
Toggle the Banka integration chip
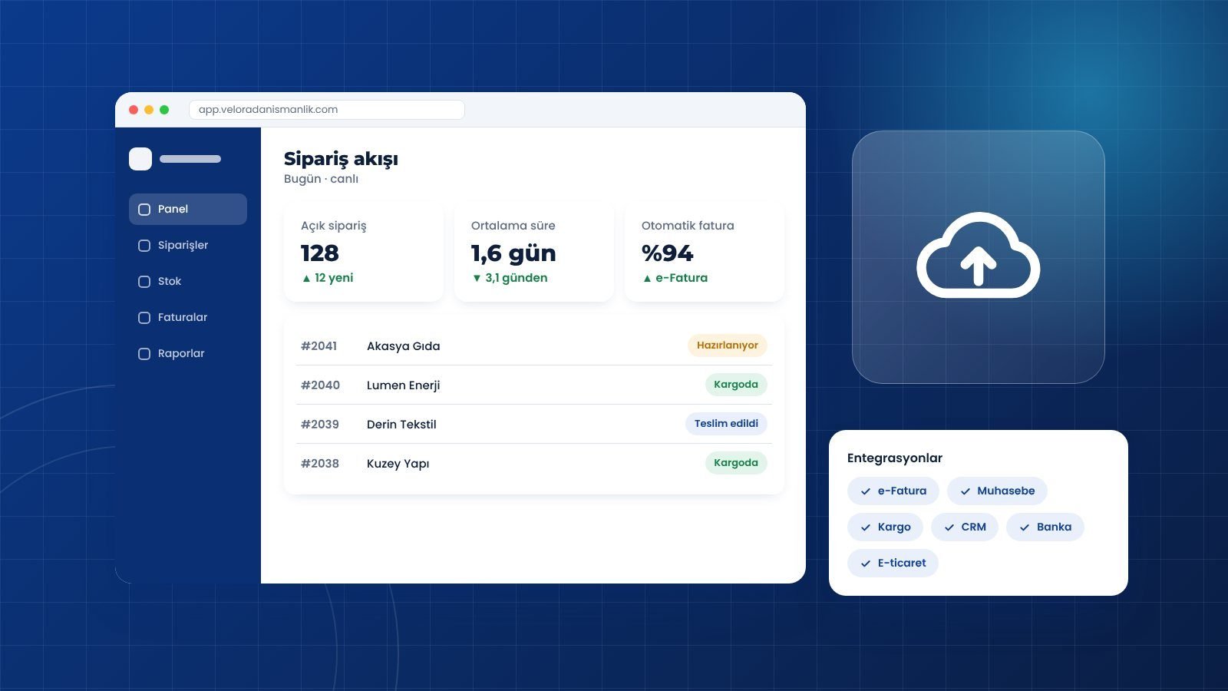point(1045,527)
